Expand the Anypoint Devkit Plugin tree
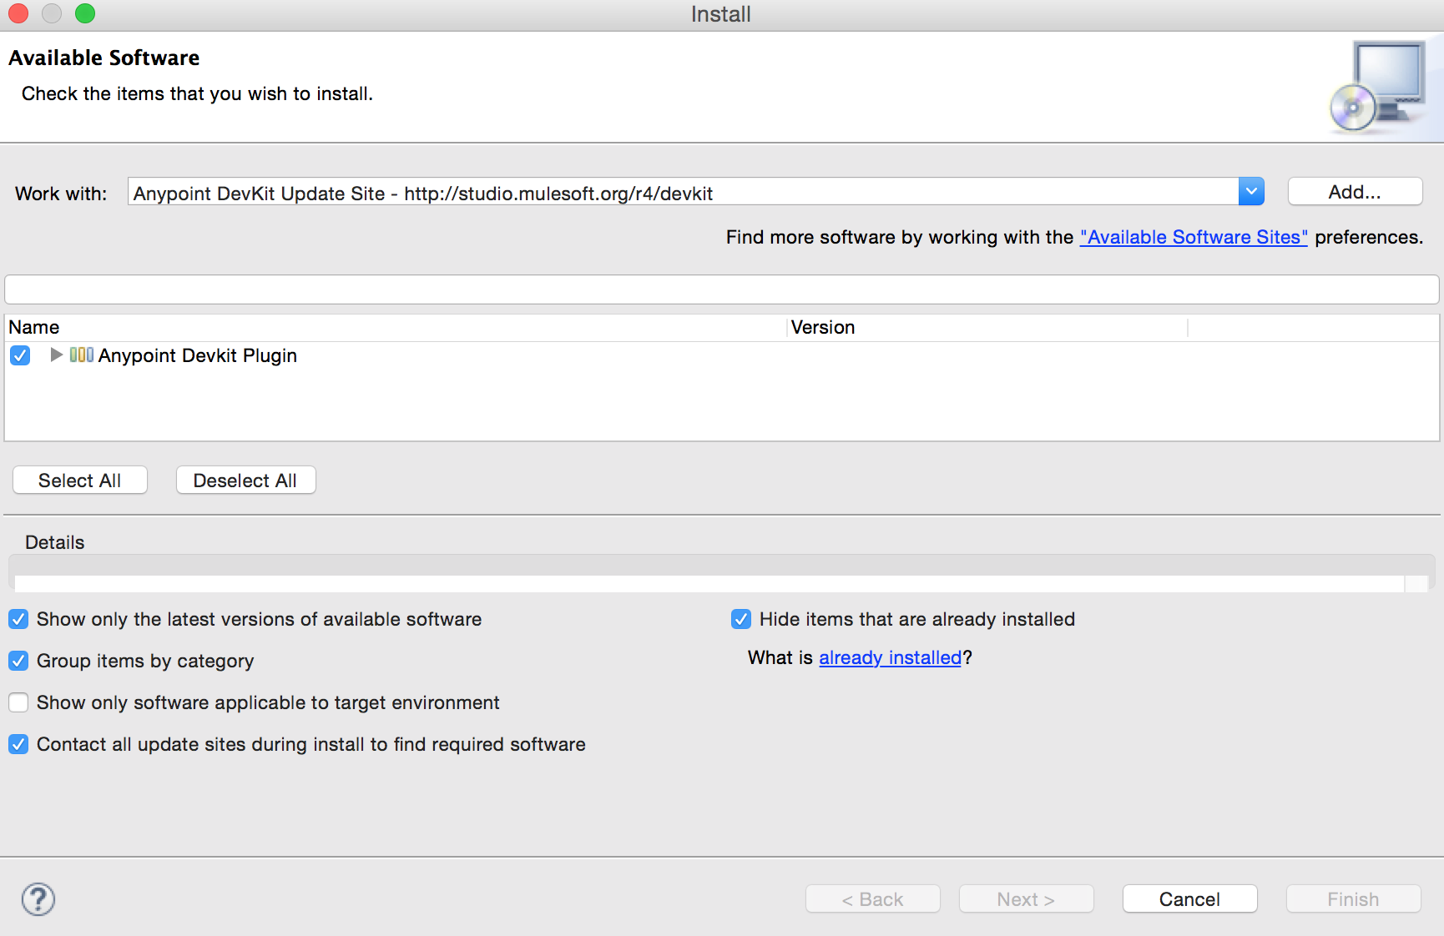Viewport: 1444px width, 936px height. click(x=55, y=355)
